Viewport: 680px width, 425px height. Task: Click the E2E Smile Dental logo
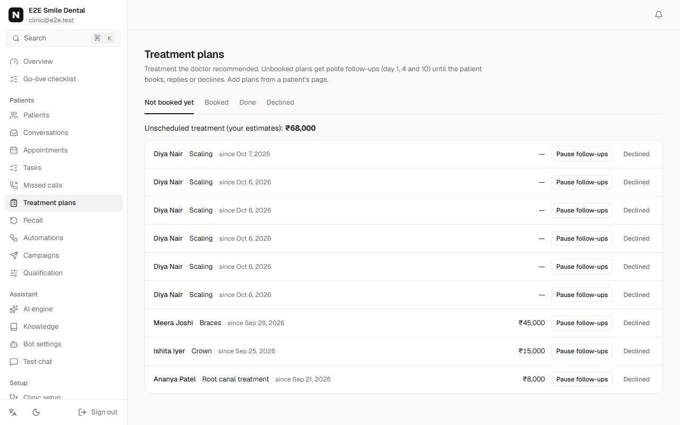(x=16, y=15)
